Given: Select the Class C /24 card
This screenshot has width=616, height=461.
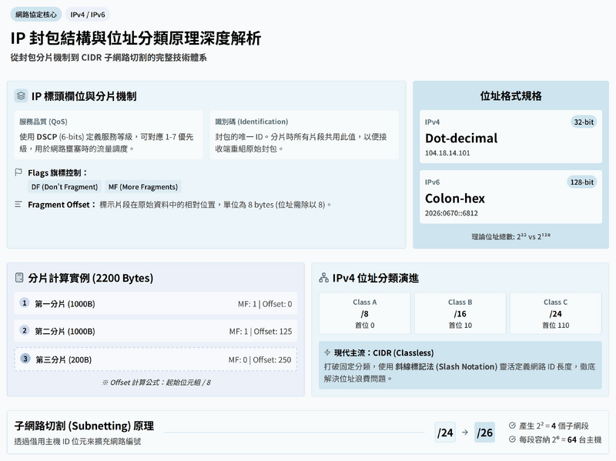Looking at the screenshot, I should click(555, 313).
